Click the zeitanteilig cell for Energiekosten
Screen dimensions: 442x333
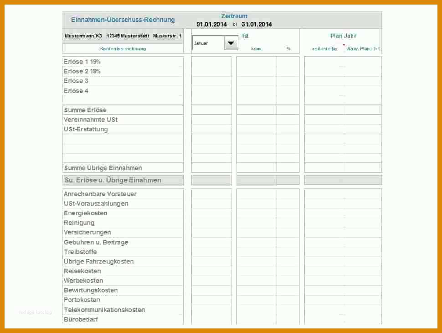(x=324, y=213)
